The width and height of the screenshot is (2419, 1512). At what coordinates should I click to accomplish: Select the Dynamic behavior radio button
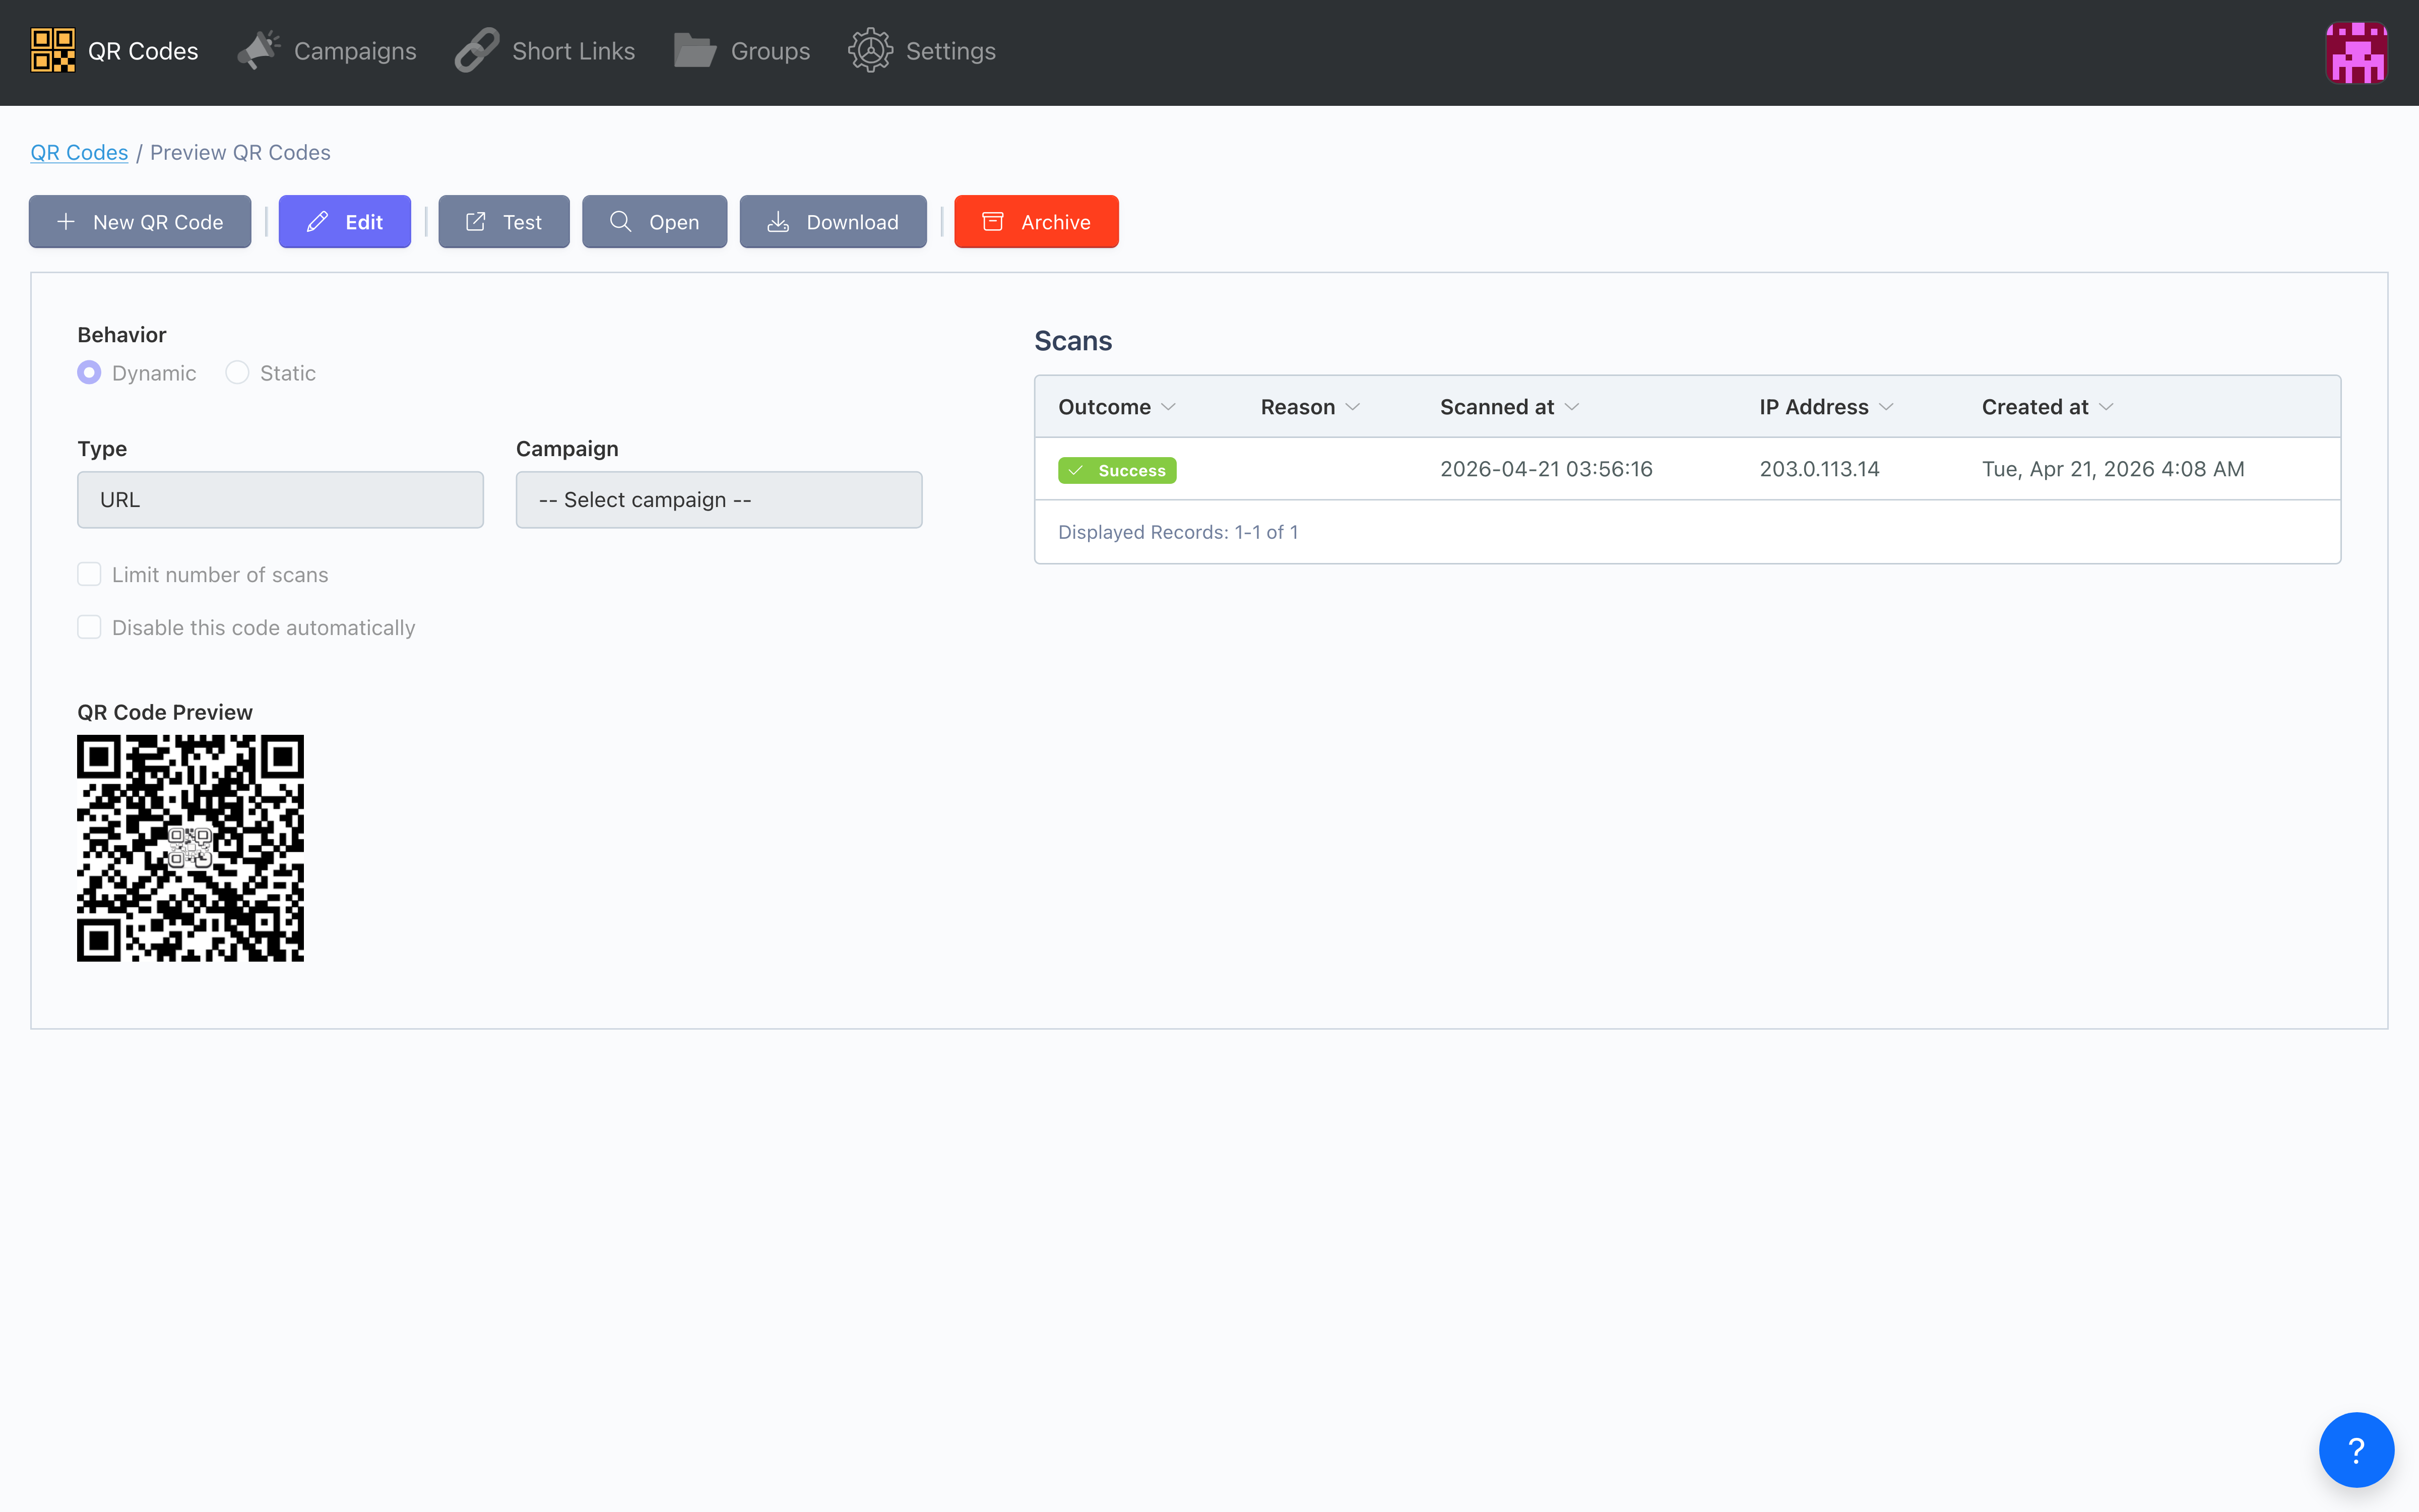(89, 373)
